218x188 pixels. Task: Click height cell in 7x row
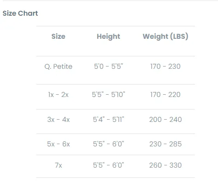pyautogui.click(x=108, y=165)
